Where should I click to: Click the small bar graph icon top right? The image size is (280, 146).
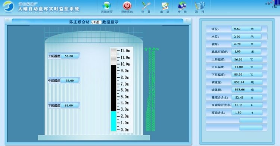(277, 3)
